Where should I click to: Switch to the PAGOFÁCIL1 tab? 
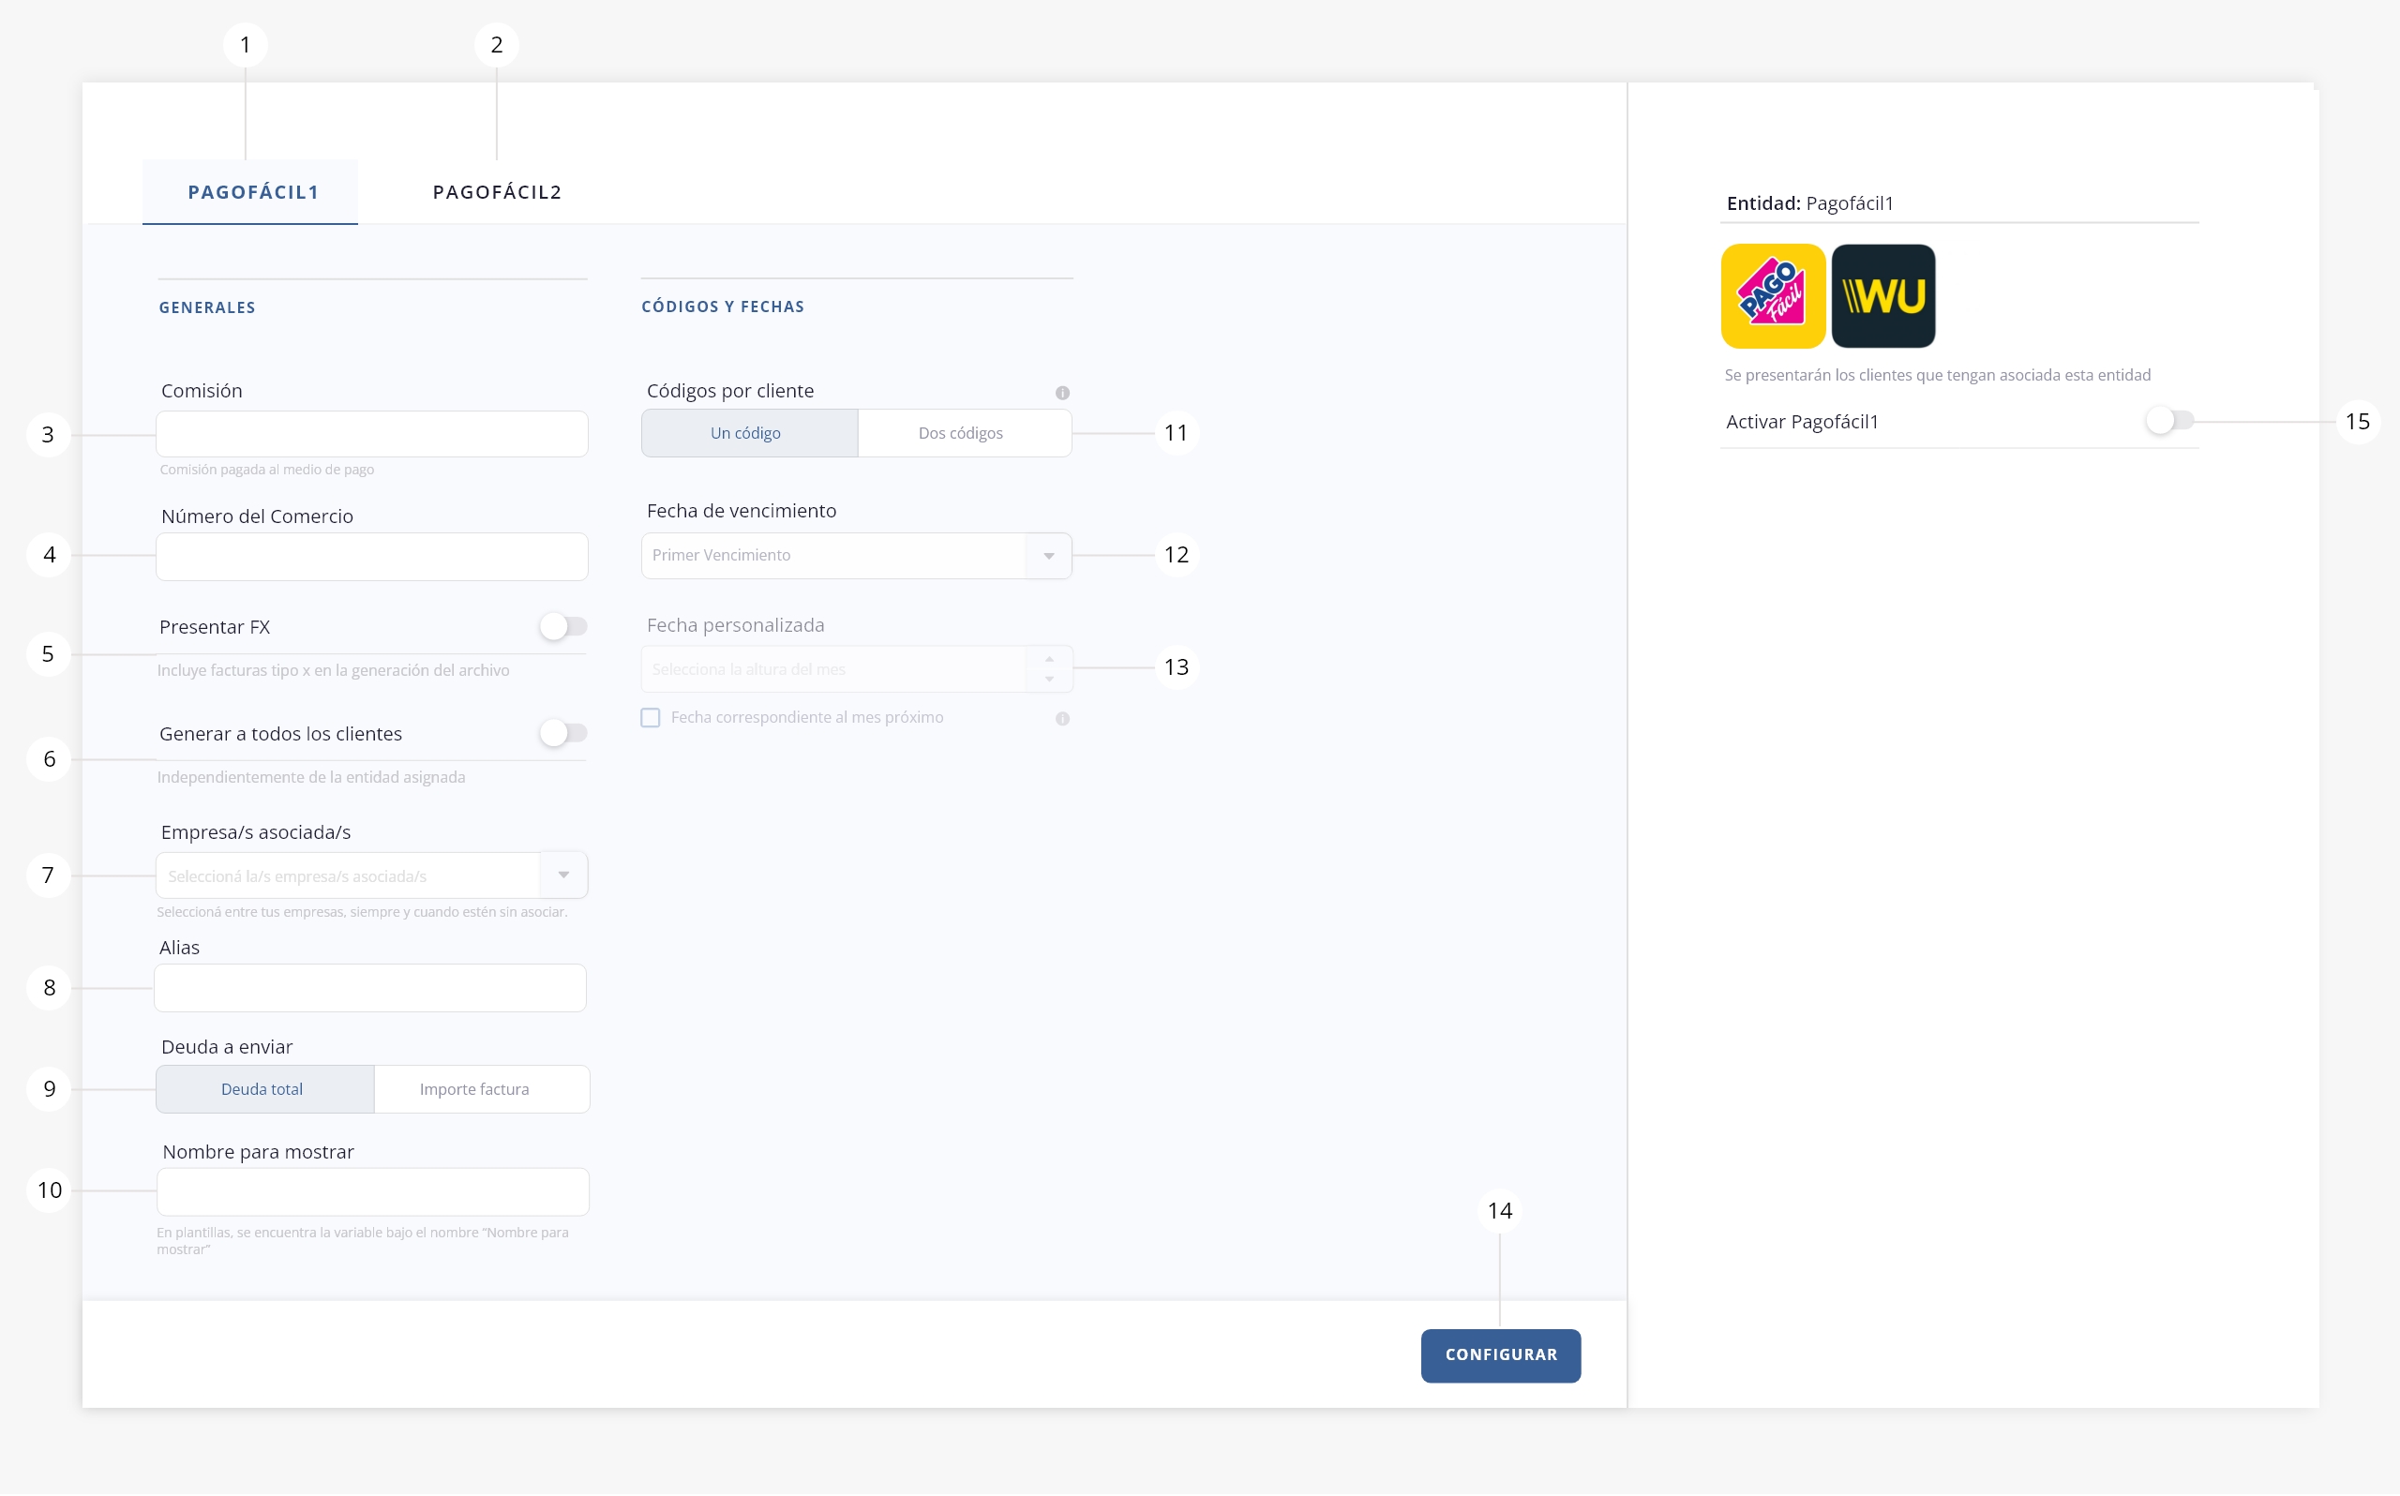coord(251,192)
